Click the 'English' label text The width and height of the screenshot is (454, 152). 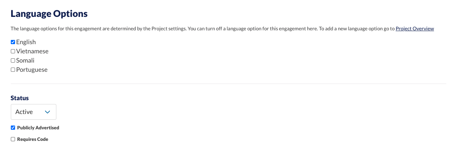click(x=26, y=42)
